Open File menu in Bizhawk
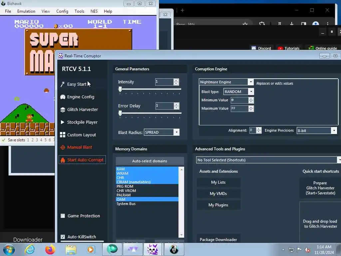This screenshot has height=256, width=341. [x=8, y=11]
